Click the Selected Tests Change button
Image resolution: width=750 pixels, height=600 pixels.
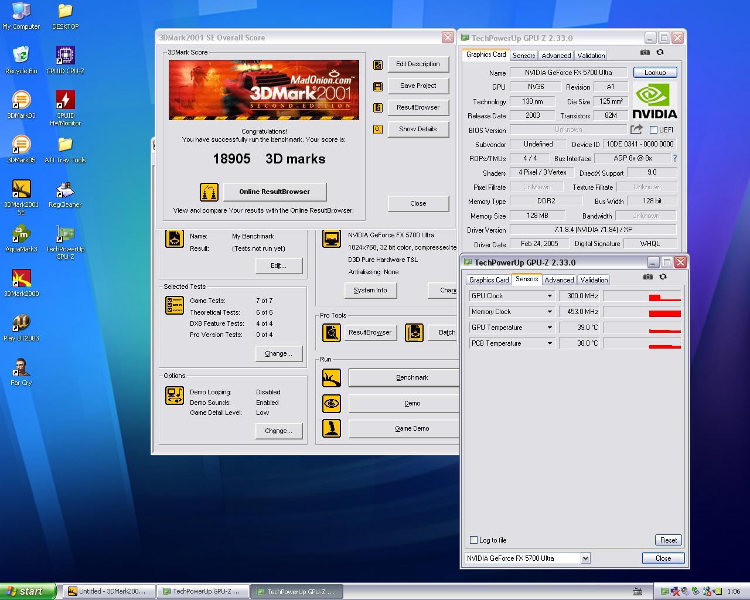point(278,354)
